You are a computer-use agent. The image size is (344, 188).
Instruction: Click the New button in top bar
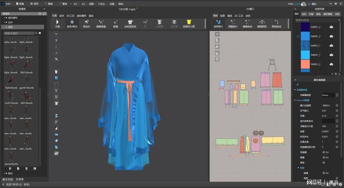(x=20, y=4)
